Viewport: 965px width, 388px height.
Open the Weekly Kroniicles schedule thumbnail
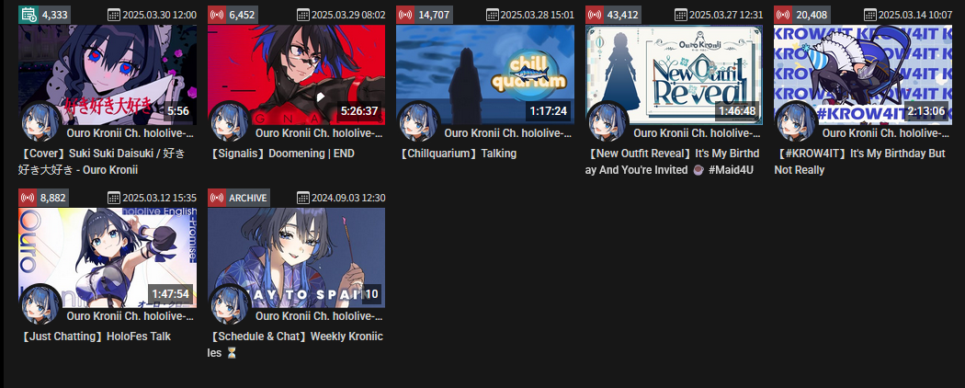pos(296,257)
